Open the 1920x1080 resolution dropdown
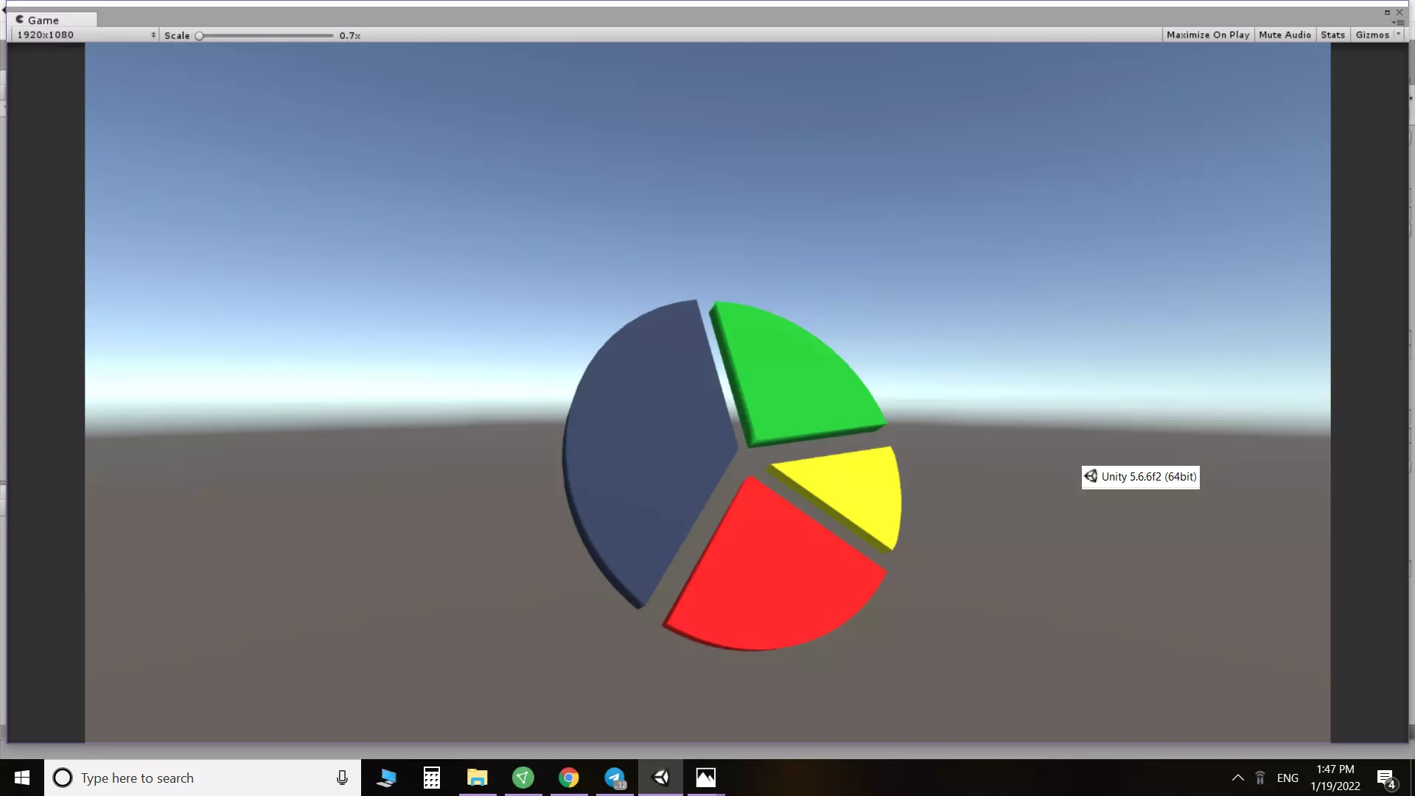 pos(85,35)
